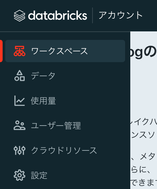Image resolution: width=157 pixels, height=189 pixels.
Task: Click the クラウドリソース sliders icon
Action: click(20, 150)
